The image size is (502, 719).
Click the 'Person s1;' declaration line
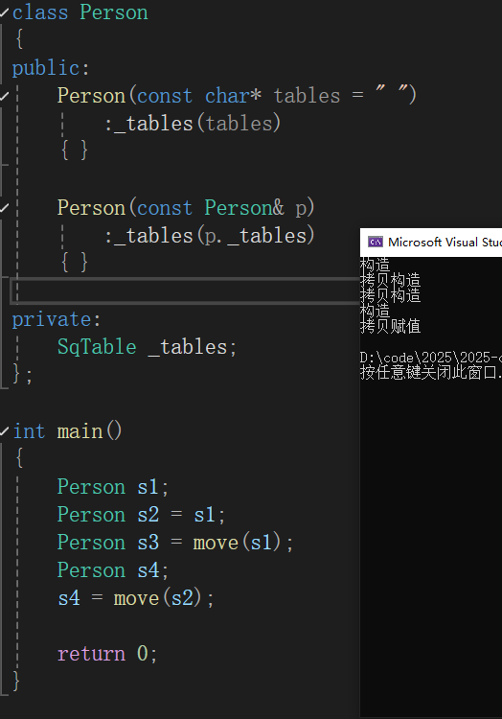click(113, 487)
